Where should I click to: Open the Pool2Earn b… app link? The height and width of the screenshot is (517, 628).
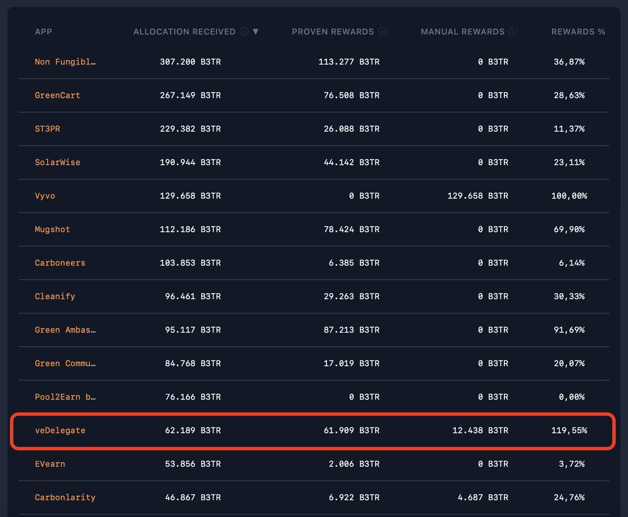coord(65,397)
